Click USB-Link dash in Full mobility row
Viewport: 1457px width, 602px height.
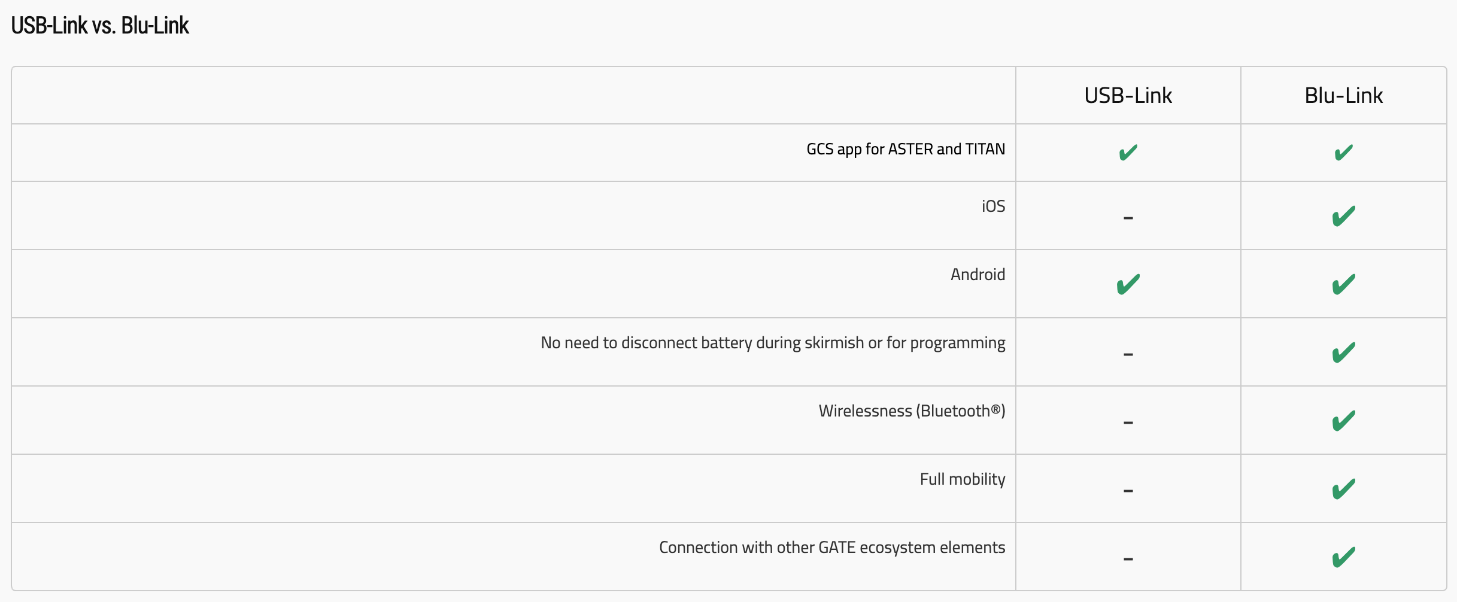tap(1128, 491)
